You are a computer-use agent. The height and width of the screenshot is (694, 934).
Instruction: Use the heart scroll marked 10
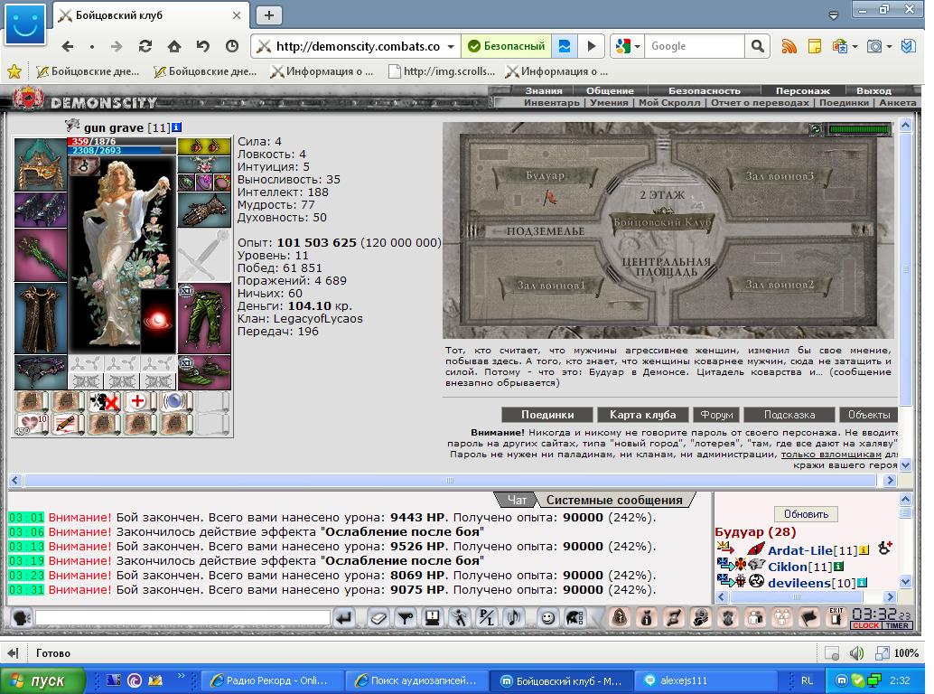pyautogui.click(x=32, y=424)
